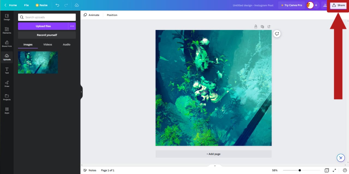Image resolution: width=349 pixels, height=174 pixels.
Task: Select the uploaded underwater image thumbnail
Action: pyautogui.click(x=38, y=62)
